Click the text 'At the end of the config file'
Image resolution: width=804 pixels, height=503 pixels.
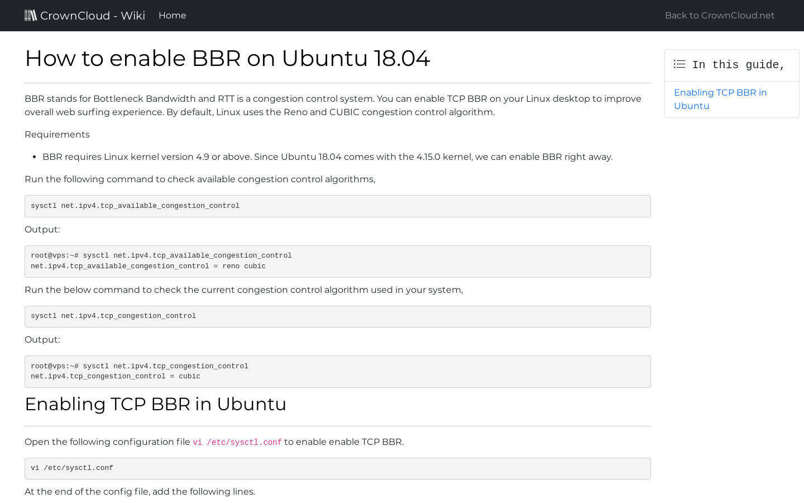(140, 492)
